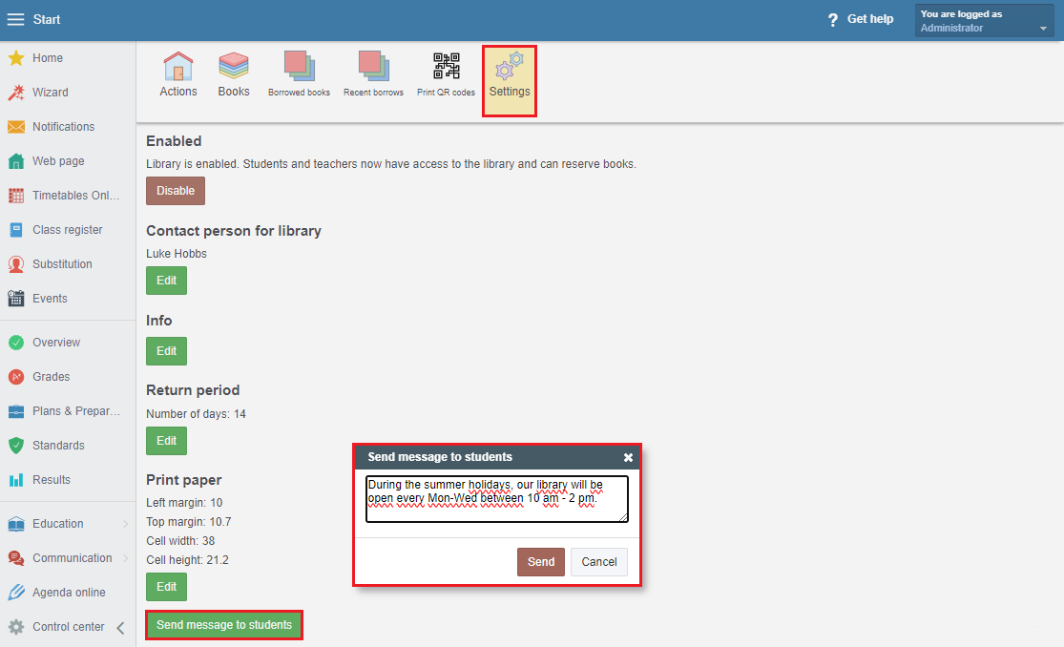Cancel the message dialog

click(x=598, y=562)
